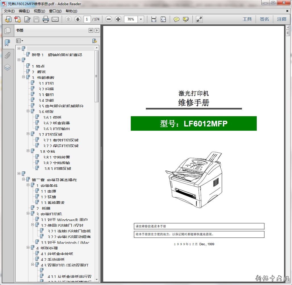Viewport: 292px width, 285px height.
Task: Select the highlight text tool
Action: [186, 19]
